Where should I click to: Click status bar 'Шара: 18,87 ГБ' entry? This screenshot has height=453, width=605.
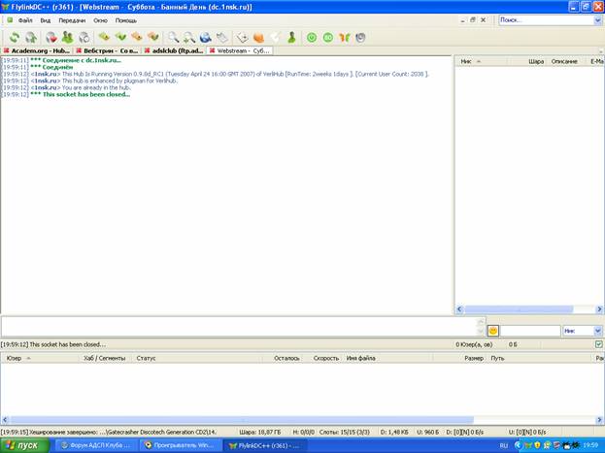click(259, 433)
